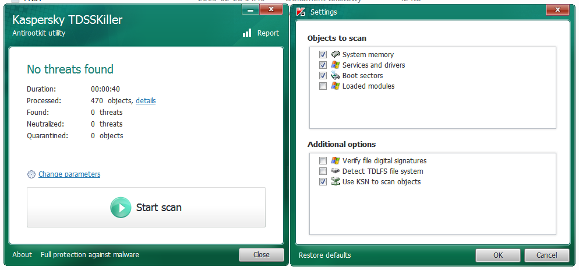Minimize the TDSSKiller window
Screen dimensions: 579x270
pyautogui.click(x=250, y=9)
